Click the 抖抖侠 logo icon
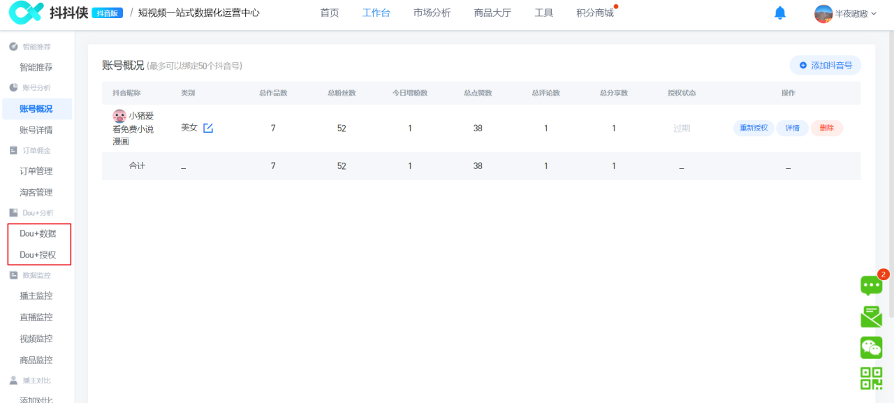 click(26, 12)
